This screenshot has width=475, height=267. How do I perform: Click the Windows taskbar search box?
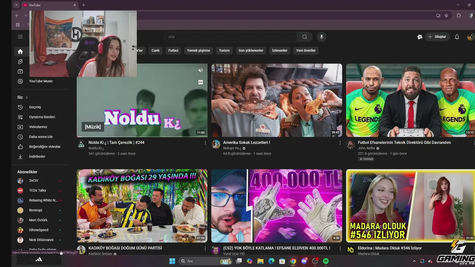(205, 261)
